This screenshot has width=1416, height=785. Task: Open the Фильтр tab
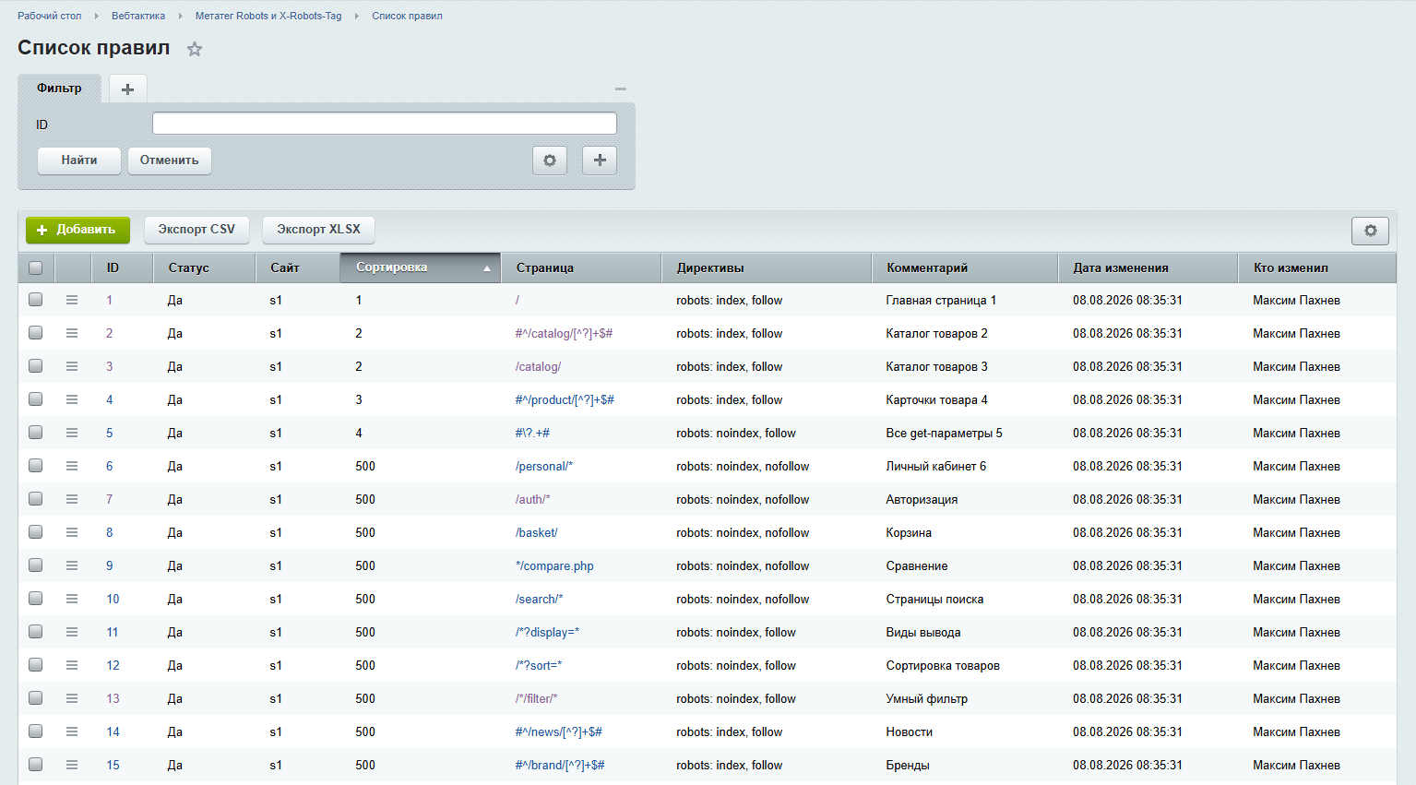pos(59,89)
